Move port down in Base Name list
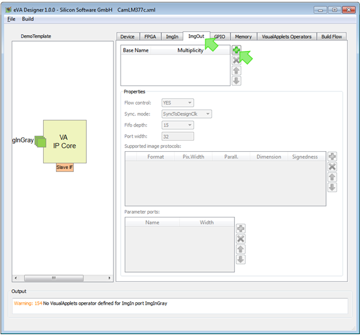 236,81
